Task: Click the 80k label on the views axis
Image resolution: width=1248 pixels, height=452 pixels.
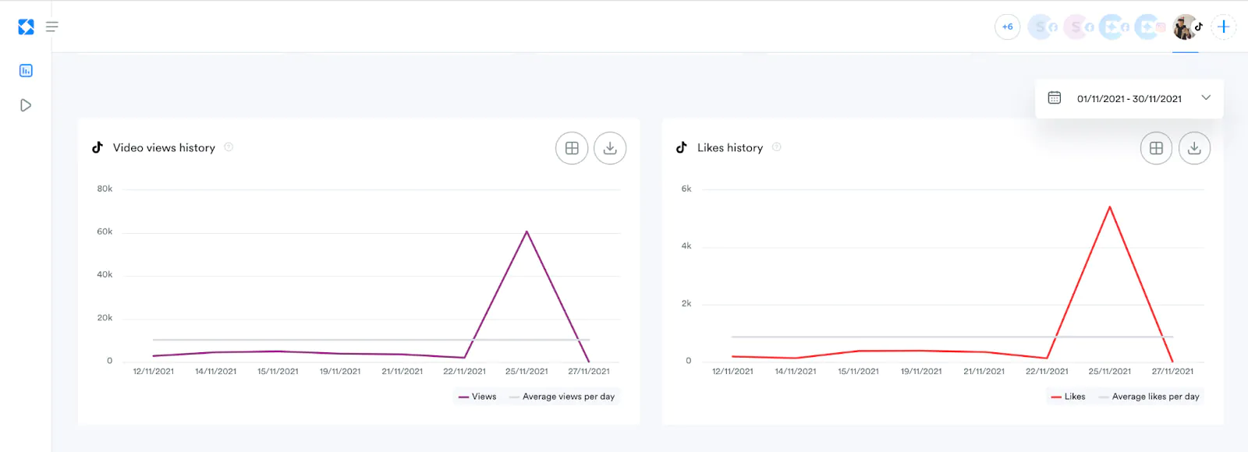Action: pos(105,189)
